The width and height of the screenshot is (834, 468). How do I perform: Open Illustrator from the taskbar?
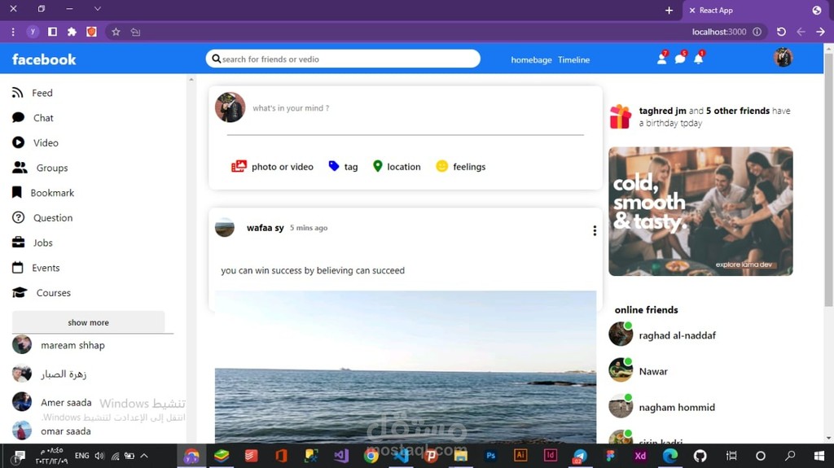(x=520, y=455)
